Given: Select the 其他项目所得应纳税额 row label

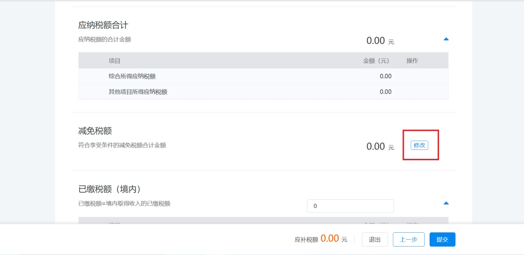Looking at the screenshot, I should click(x=138, y=92).
